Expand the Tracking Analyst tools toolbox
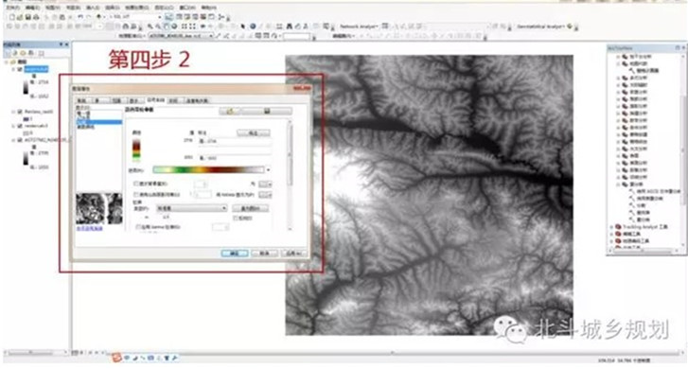 (612, 227)
